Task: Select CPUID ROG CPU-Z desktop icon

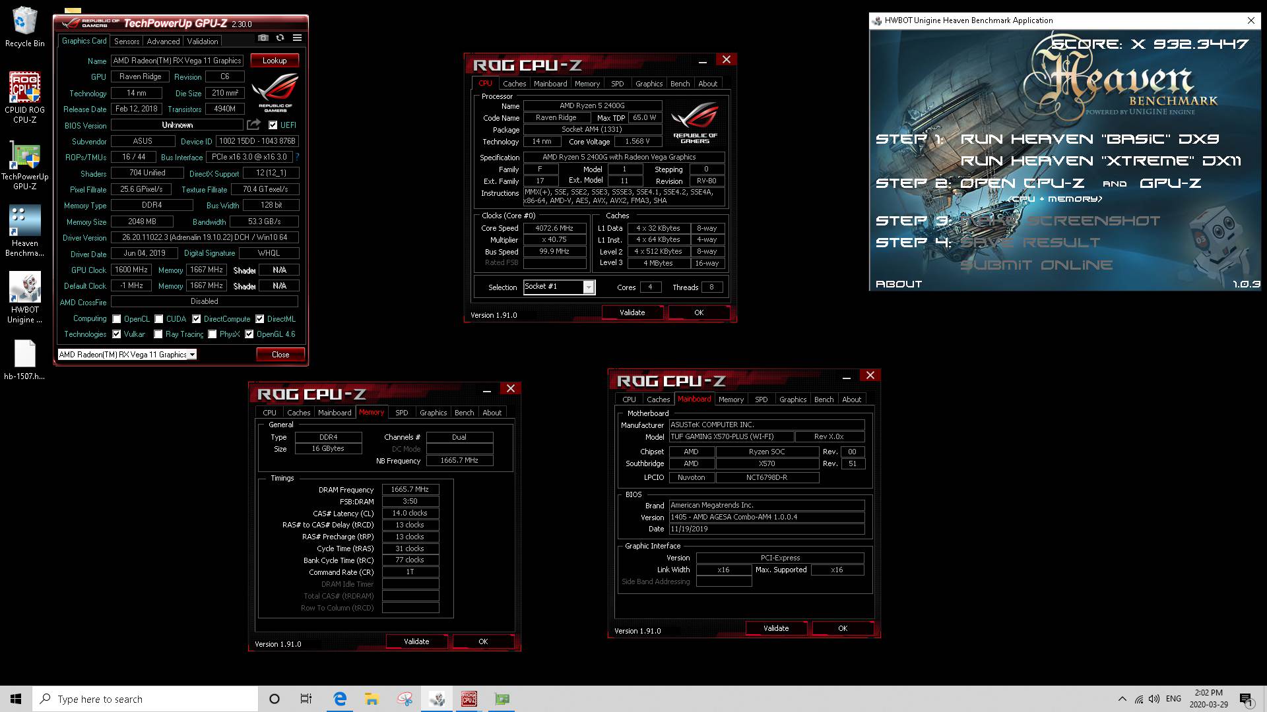Action: tap(24, 98)
